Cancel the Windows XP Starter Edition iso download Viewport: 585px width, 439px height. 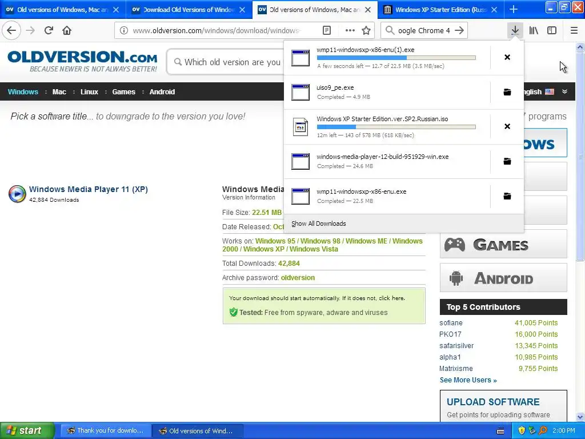pyautogui.click(x=507, y=126)
